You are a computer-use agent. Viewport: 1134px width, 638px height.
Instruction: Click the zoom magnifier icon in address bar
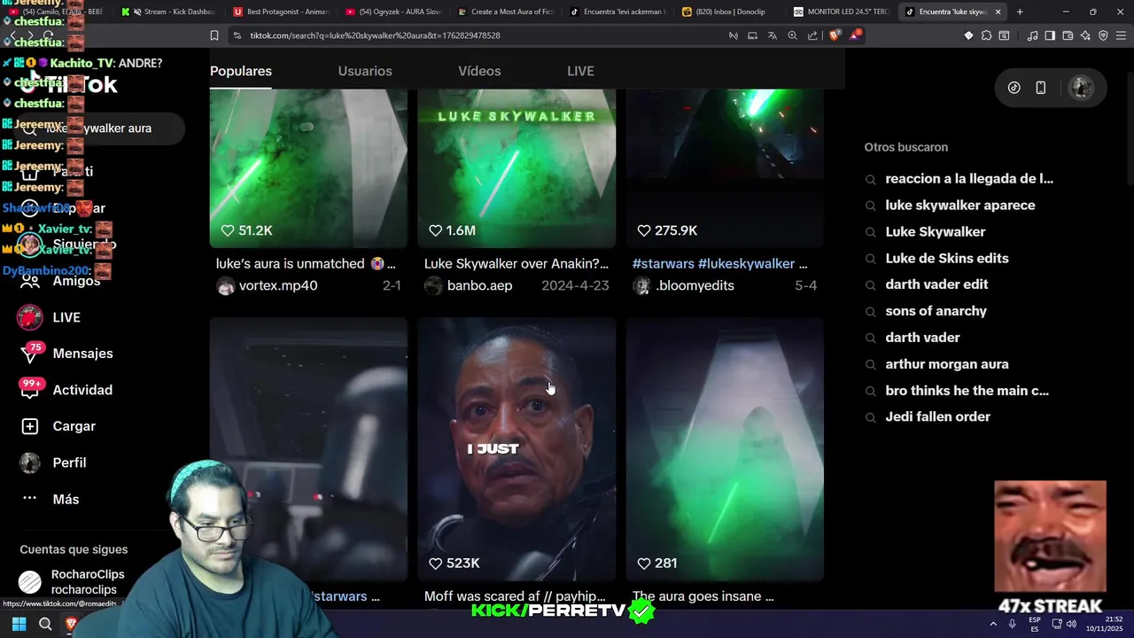click(793, 35)
